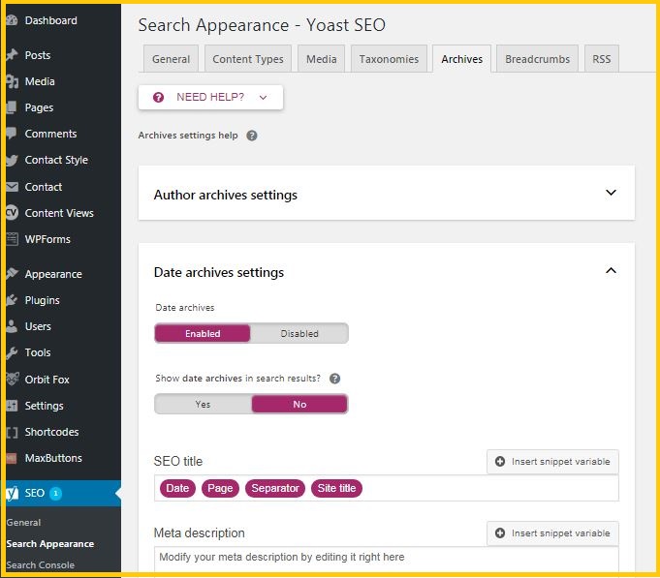Click plus icon in Meta description snippet button
Screen dimensions: 660x578
click(500, 533)
